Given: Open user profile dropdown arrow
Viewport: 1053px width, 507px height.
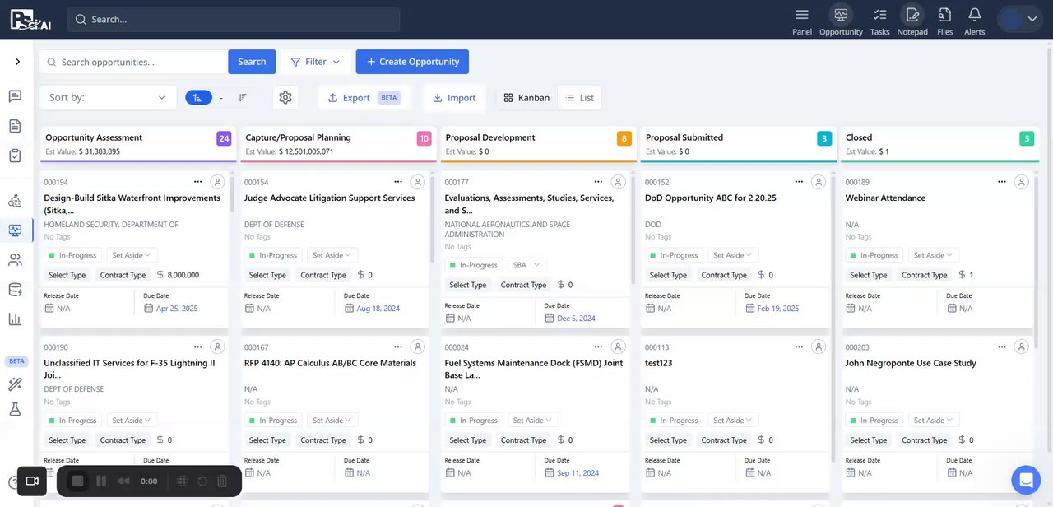Looking at the screenshot, I should pos(1033,20).
